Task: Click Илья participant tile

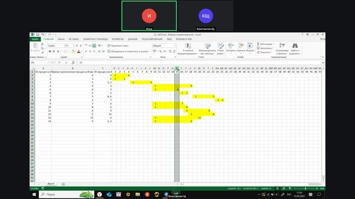Action: 149,16
